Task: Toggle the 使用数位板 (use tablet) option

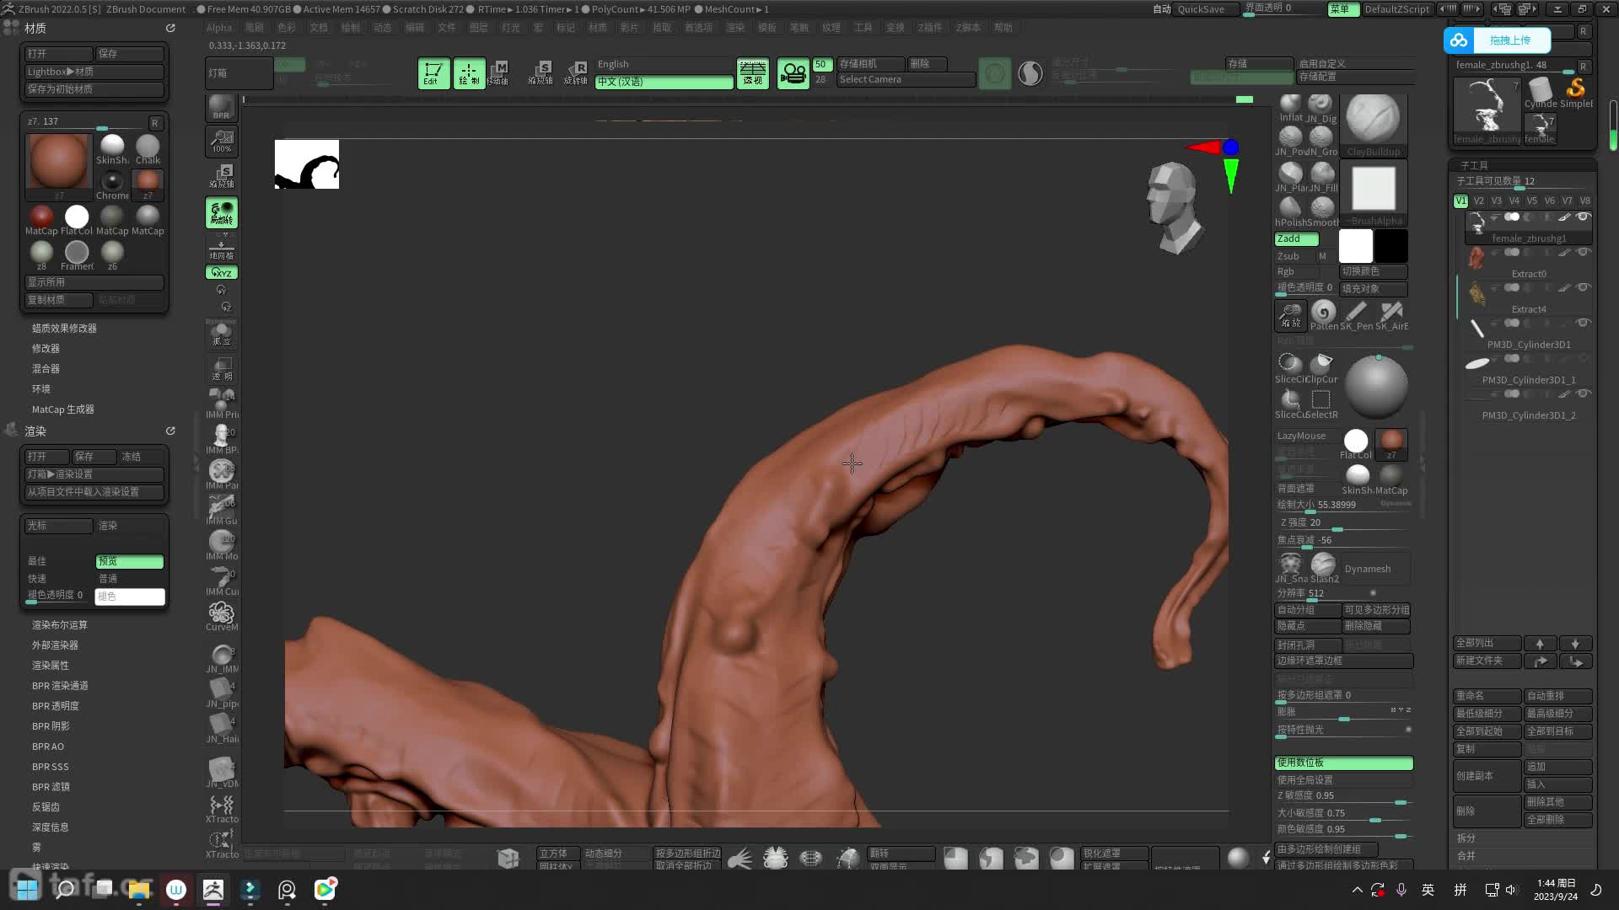Action: point(1343,763)
